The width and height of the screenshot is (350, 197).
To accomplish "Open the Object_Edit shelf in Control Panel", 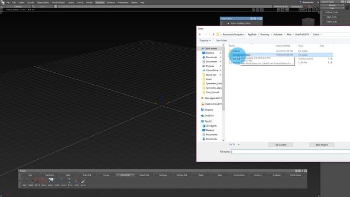I will tap(332, 22).
